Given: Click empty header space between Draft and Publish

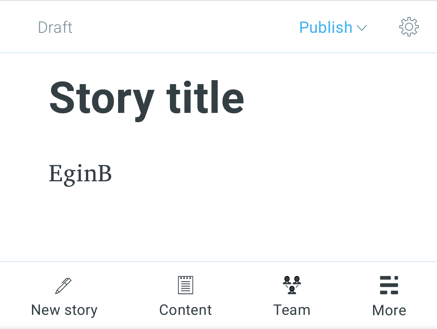Looking at the screenshot, I should pos(182,28).
